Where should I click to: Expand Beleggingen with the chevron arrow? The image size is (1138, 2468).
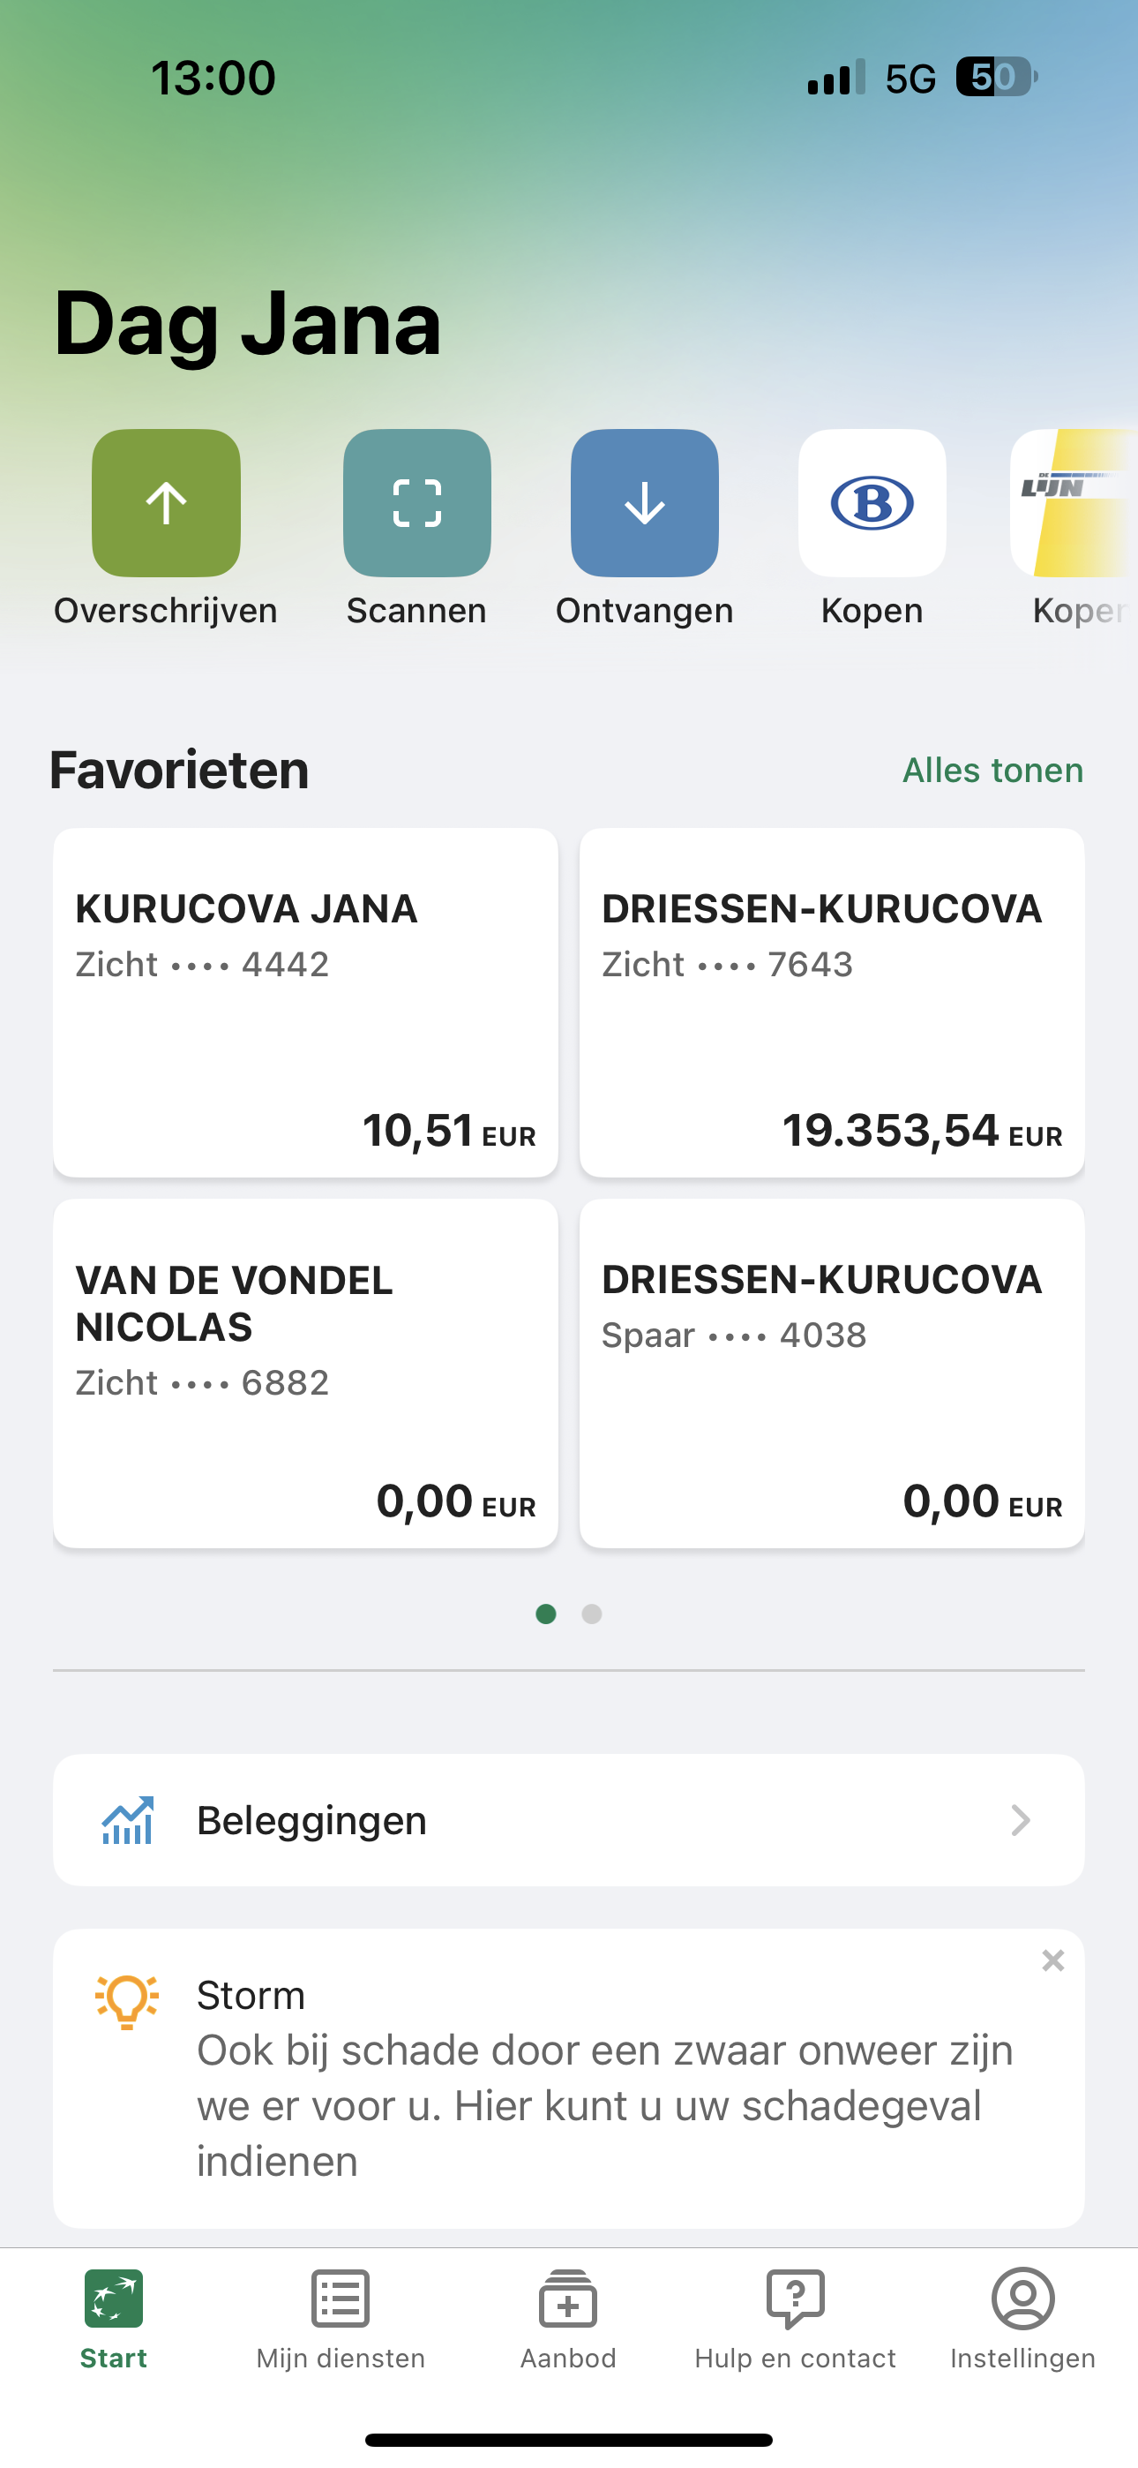1020,1820
